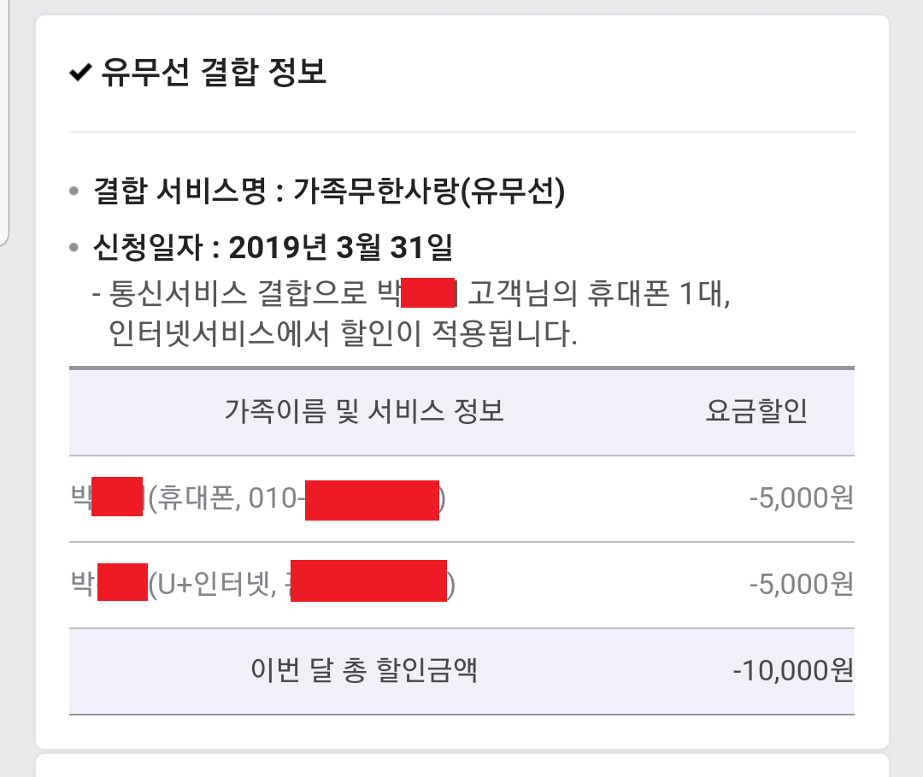
Task: Click the checkmark icon beside 유무선 결합 정보
Action: [x=80, y=73]
